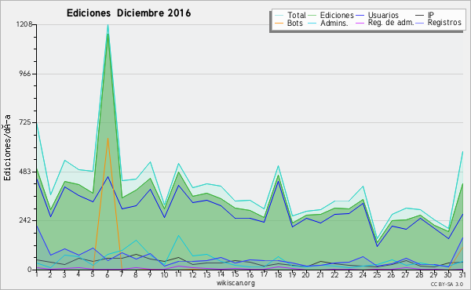Select the "Total" legend label

coord(297,15)
